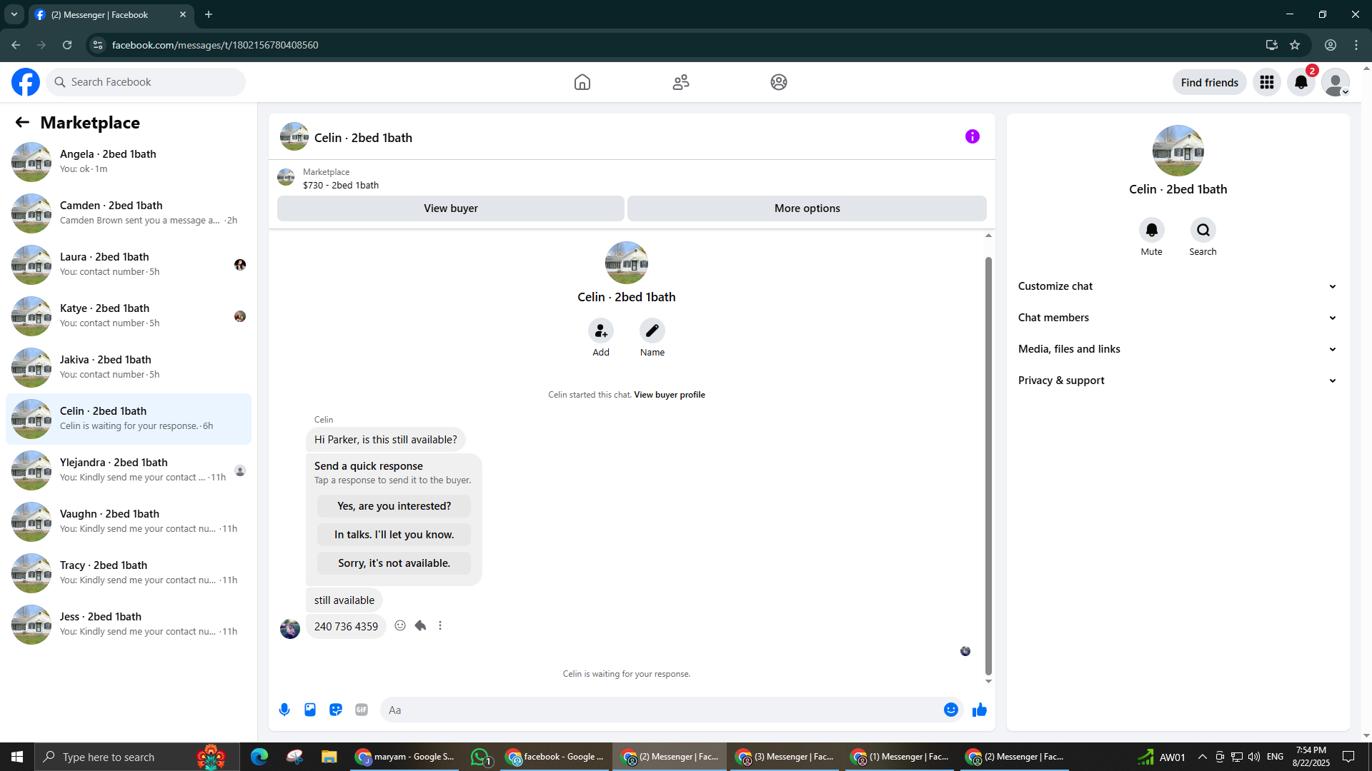1372x771 pixels.
Task: Open View buyer profile link
Action: click(x=669, y=395)
